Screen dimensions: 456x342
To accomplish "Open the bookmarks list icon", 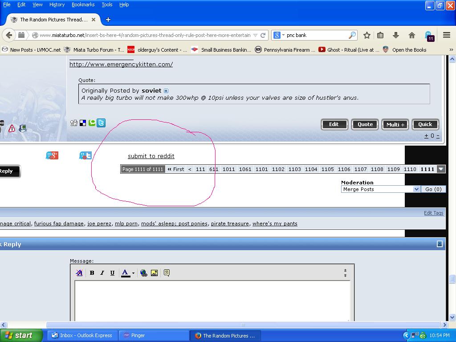I will pos(380,35).
